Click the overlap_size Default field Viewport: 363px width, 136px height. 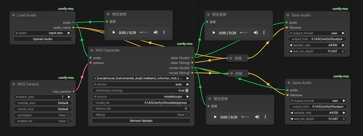(x=42, y=103)
